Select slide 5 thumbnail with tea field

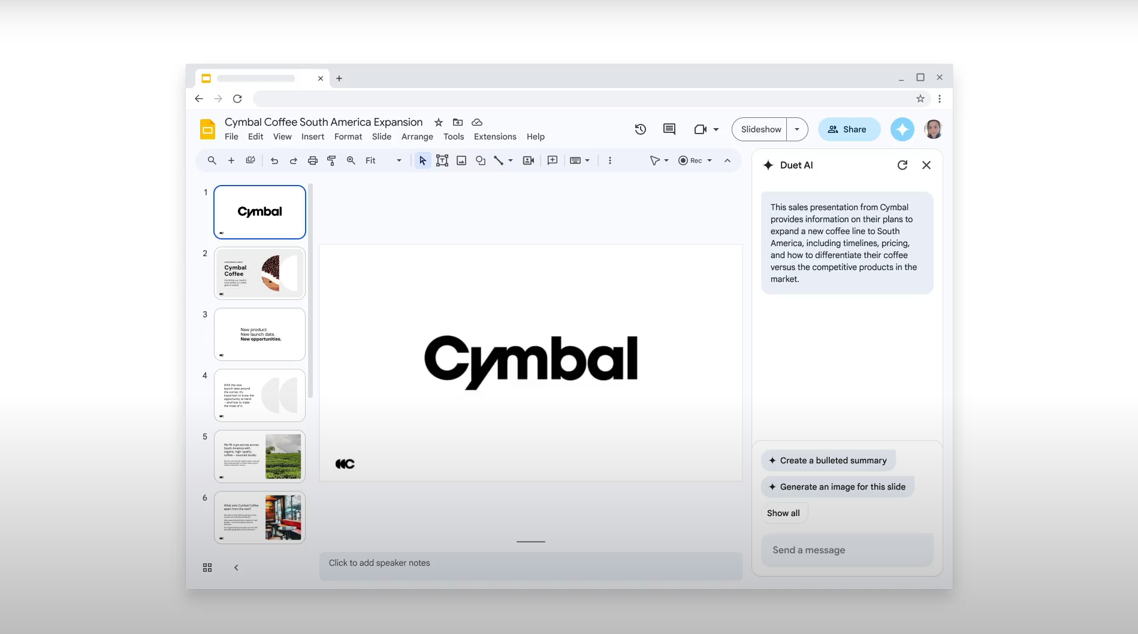(x=259, y=456)
